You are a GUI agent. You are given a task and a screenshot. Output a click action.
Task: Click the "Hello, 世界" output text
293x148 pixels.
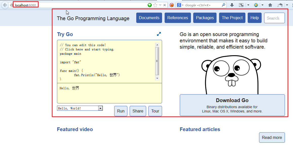pos(69,88)
